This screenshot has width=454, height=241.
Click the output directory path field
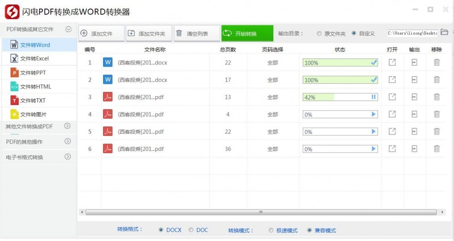(413, 33)
